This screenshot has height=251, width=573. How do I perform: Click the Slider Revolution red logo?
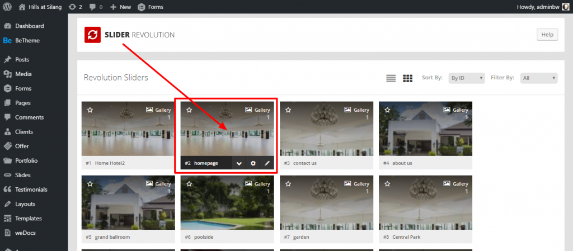click(92, 35)
